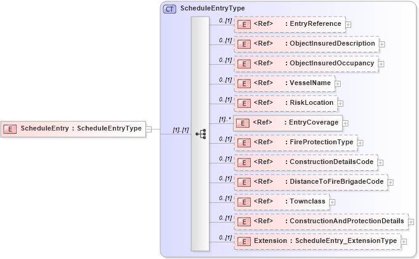Click the E icon of DistanceToFireBrigadeCode
The image size is (419, 259).
coord(244,182)
